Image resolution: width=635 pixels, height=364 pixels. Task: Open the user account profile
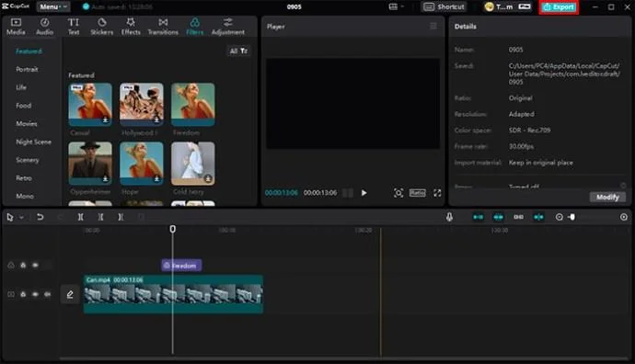coord(499,6)
